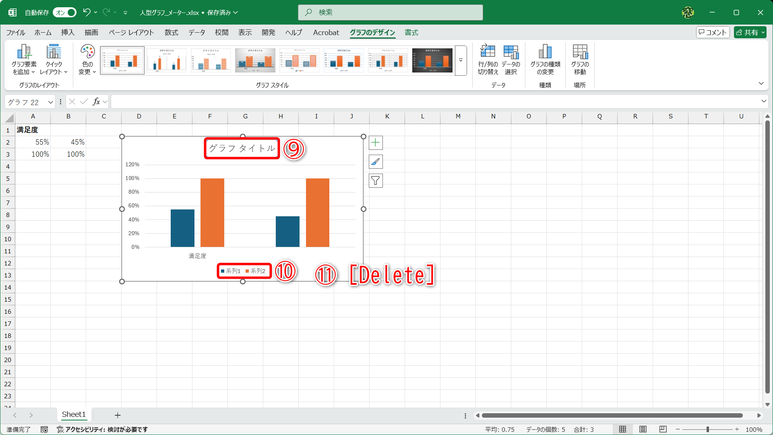
Task: Expand the formula bar
Action: pos(763,101)
